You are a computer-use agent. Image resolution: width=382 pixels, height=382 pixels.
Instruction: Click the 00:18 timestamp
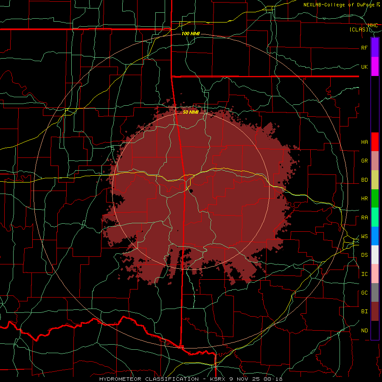tap(273, 379)
